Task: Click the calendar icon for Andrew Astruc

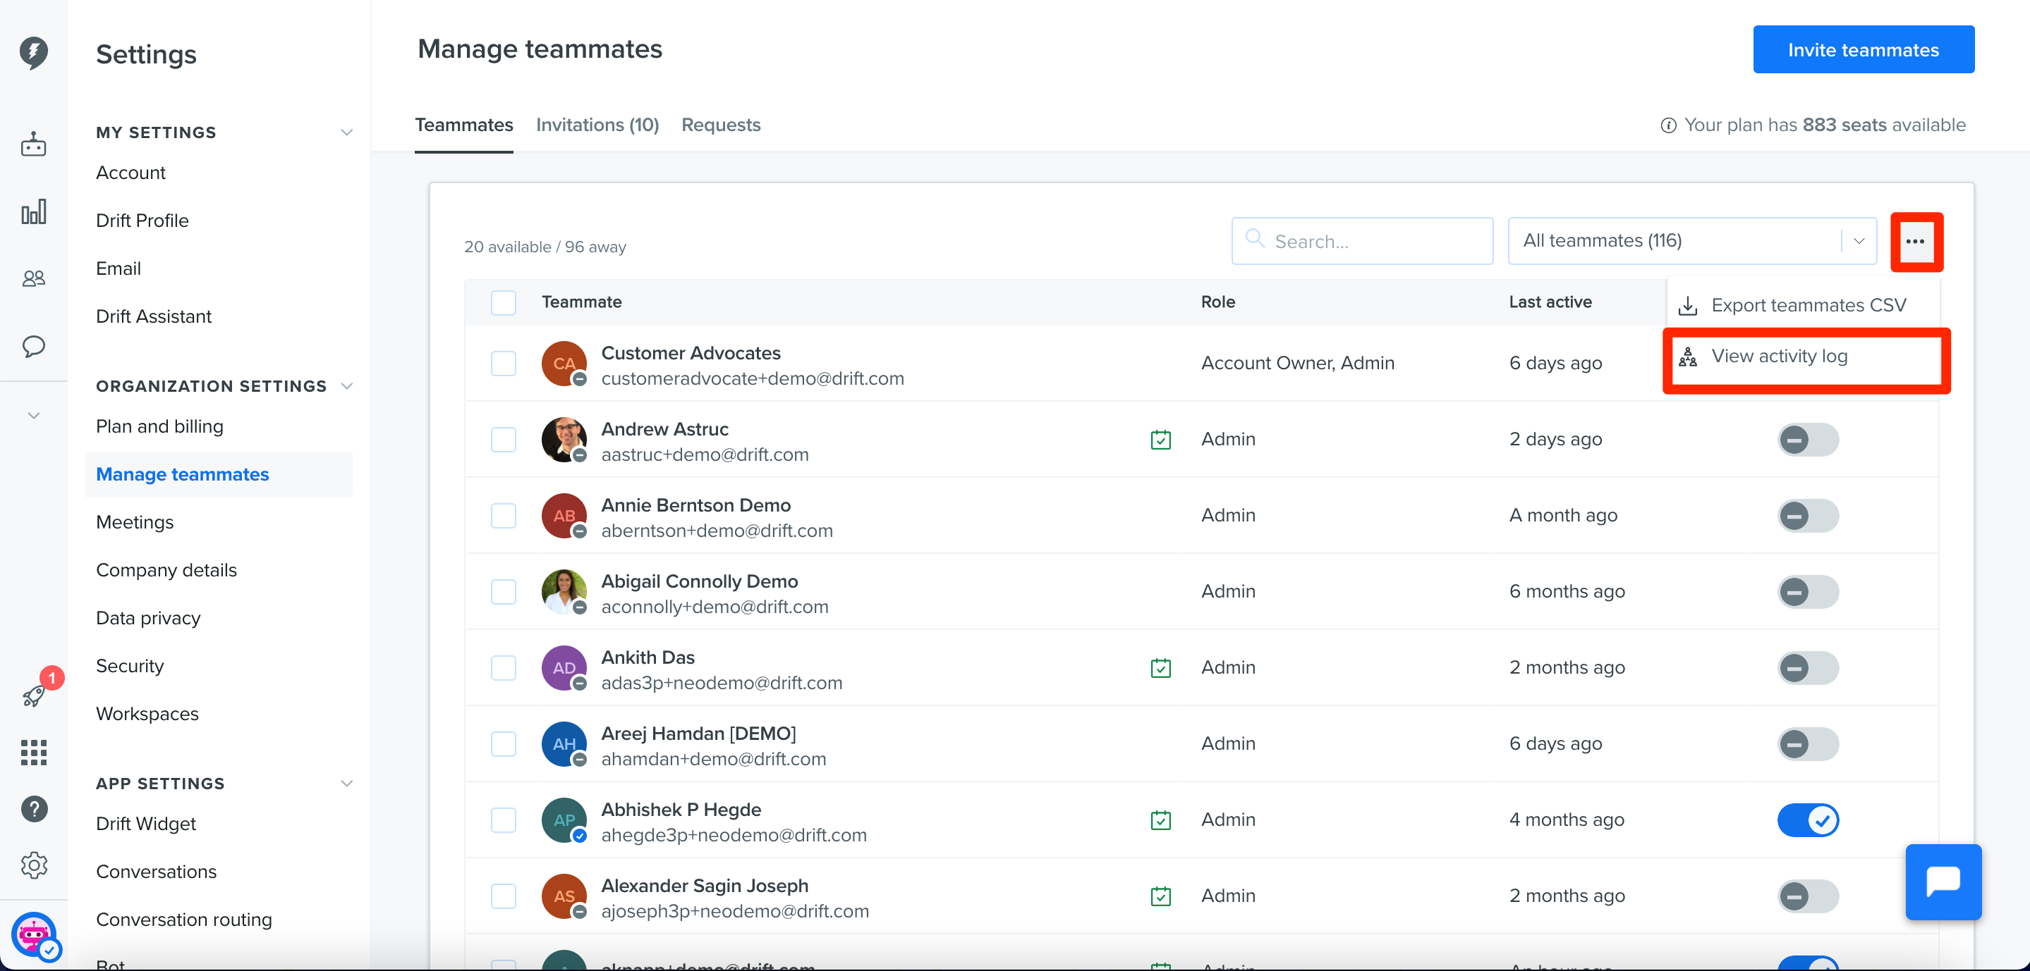Action: click(x=1160, y=440)
